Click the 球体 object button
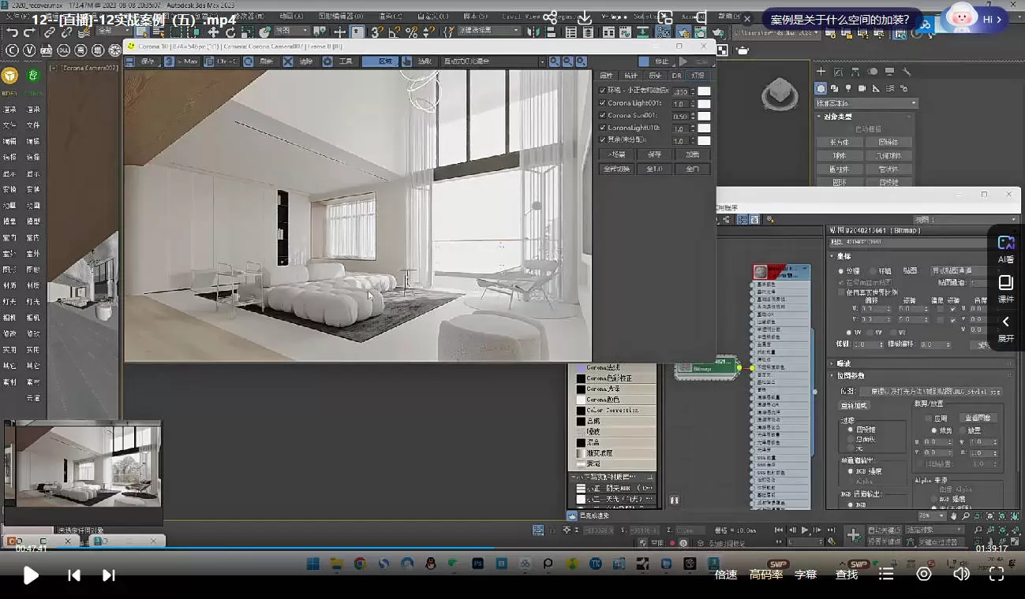This screenshot has height=599, width=1025. (840, 156)
